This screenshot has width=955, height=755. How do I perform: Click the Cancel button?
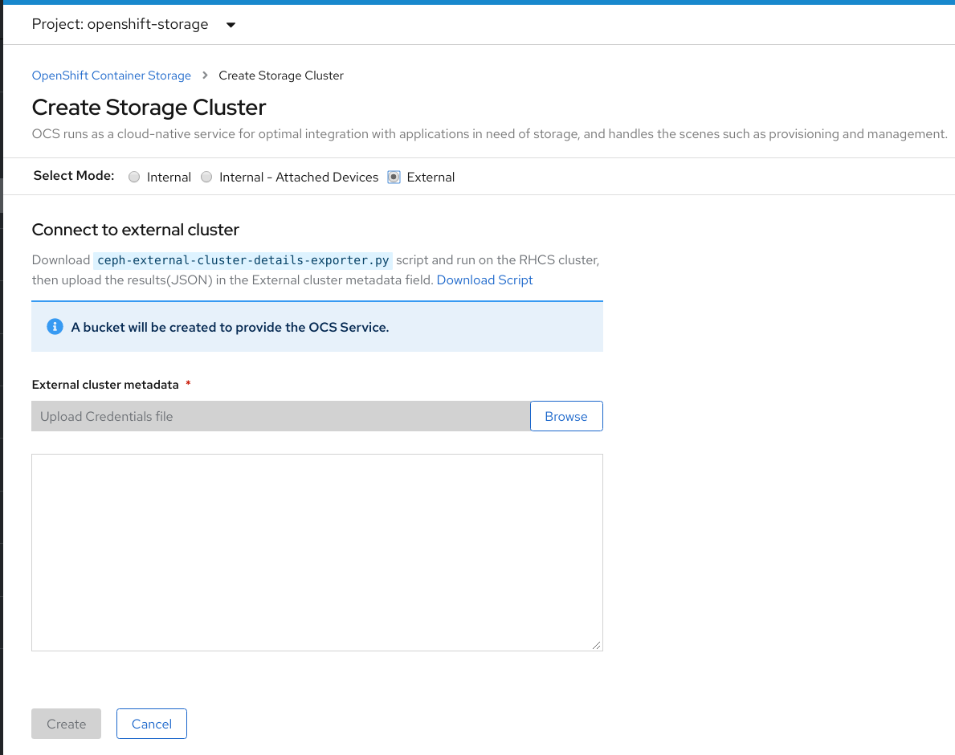pos(152,724)
